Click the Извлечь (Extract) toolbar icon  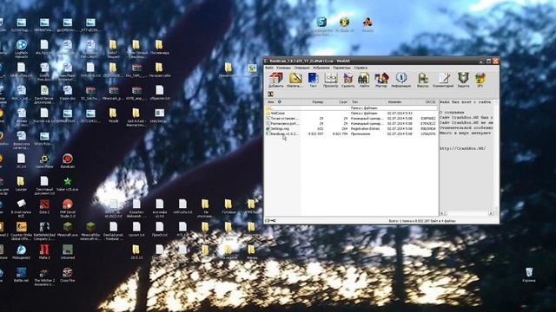[295, 80]
